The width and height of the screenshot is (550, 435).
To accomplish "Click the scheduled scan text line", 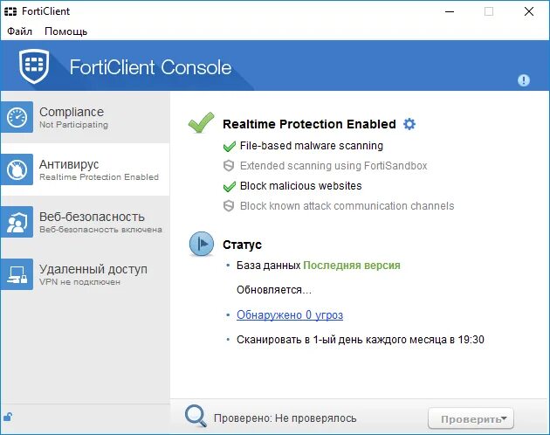I will point(360,339).
